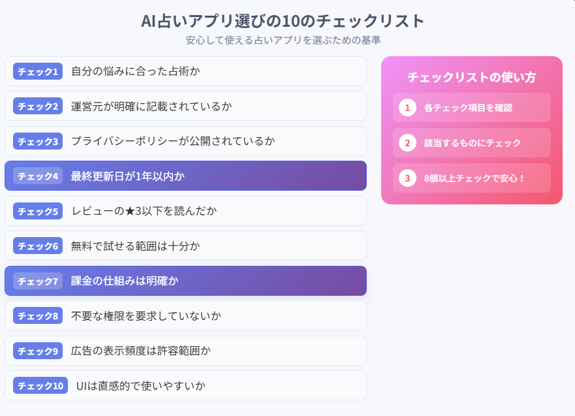Click step number 2 circle

[x=407, y=143]
